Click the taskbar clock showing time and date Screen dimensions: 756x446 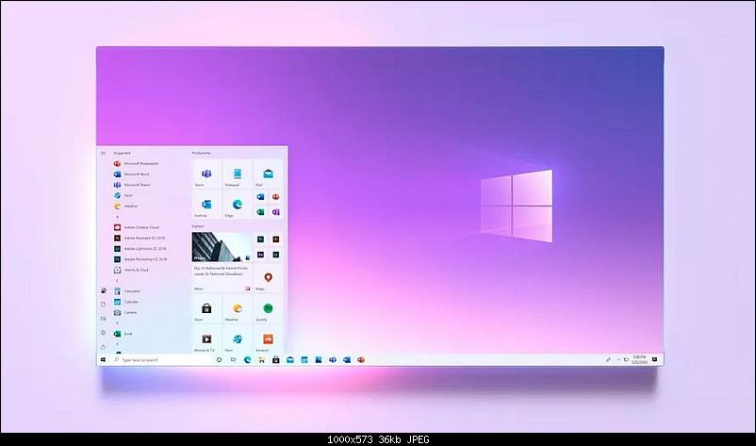tap(639, 359)
